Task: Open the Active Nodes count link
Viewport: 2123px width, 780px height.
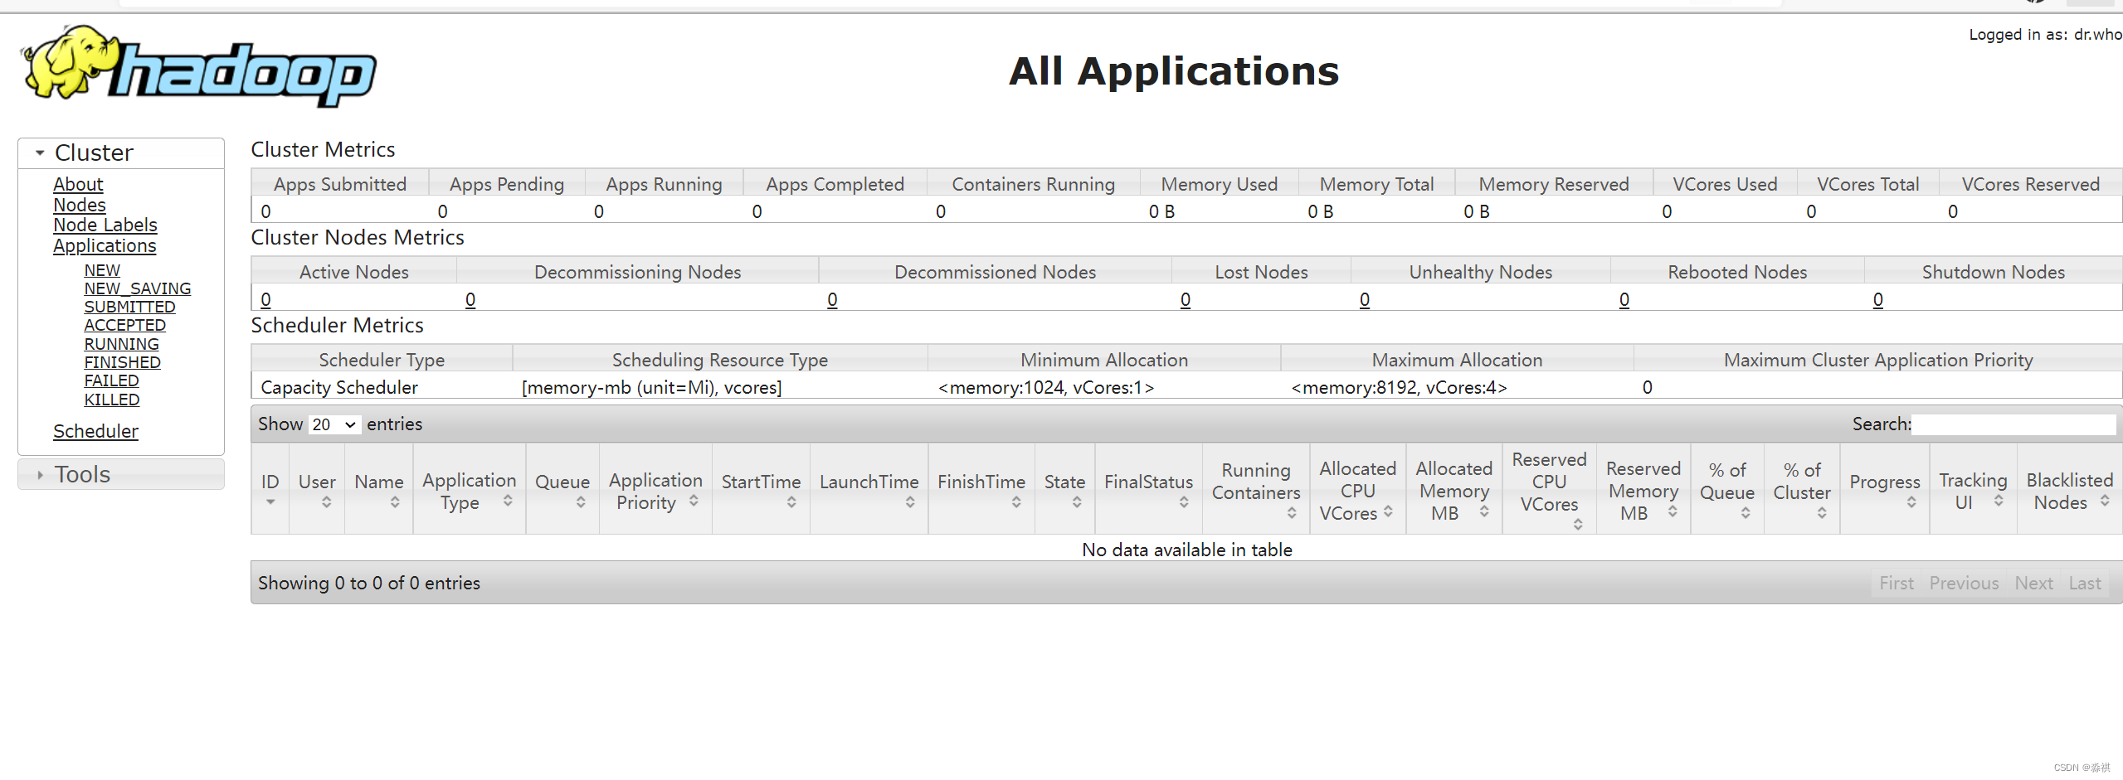Action: pyautogui.click(x=265, y=299)
